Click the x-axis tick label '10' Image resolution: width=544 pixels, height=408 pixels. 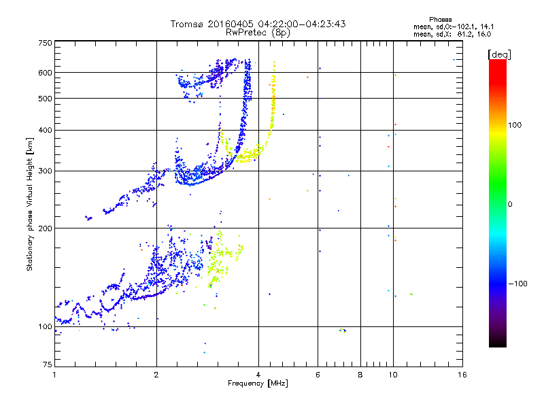[393, 375]
